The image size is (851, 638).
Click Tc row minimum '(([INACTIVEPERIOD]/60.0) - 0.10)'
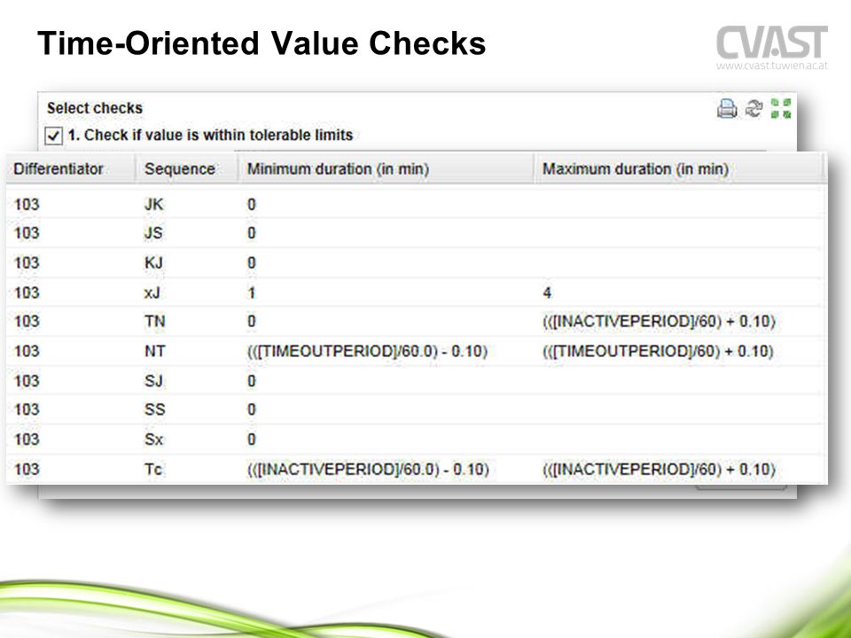(368, 469)
